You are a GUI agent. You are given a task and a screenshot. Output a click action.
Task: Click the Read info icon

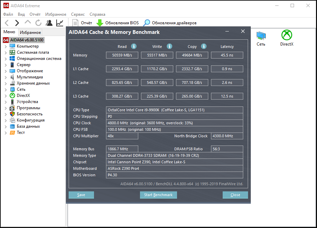[x=134, y=47]
